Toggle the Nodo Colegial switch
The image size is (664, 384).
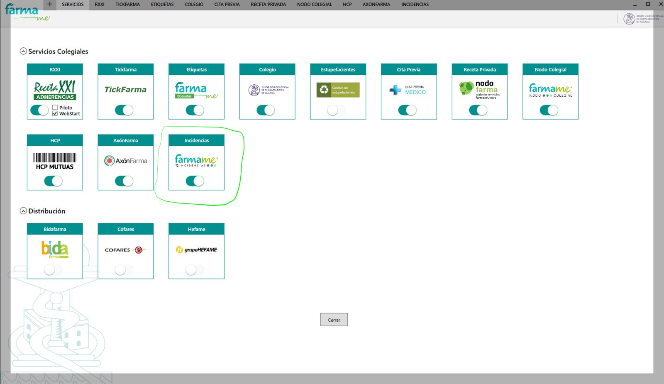pyautogui.click(x=549, y=110)
